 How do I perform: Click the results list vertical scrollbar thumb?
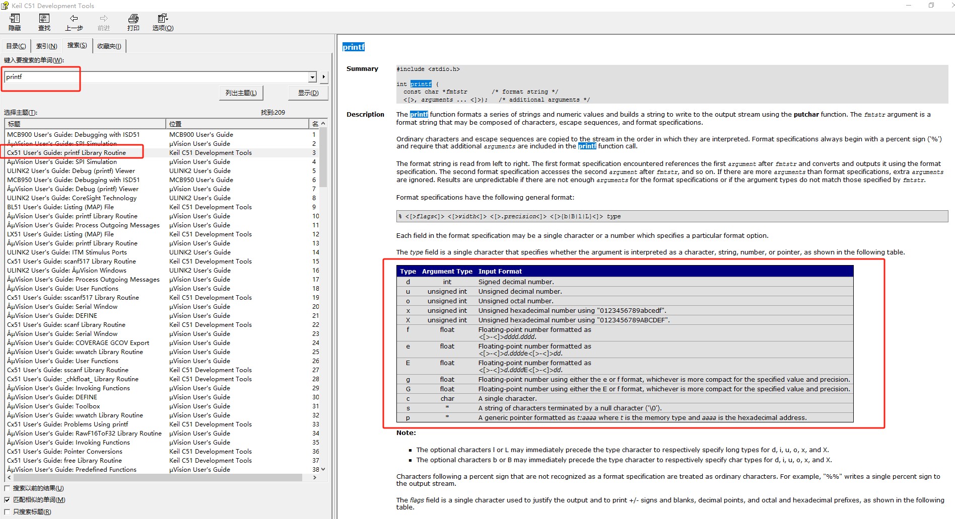(323, 157)
